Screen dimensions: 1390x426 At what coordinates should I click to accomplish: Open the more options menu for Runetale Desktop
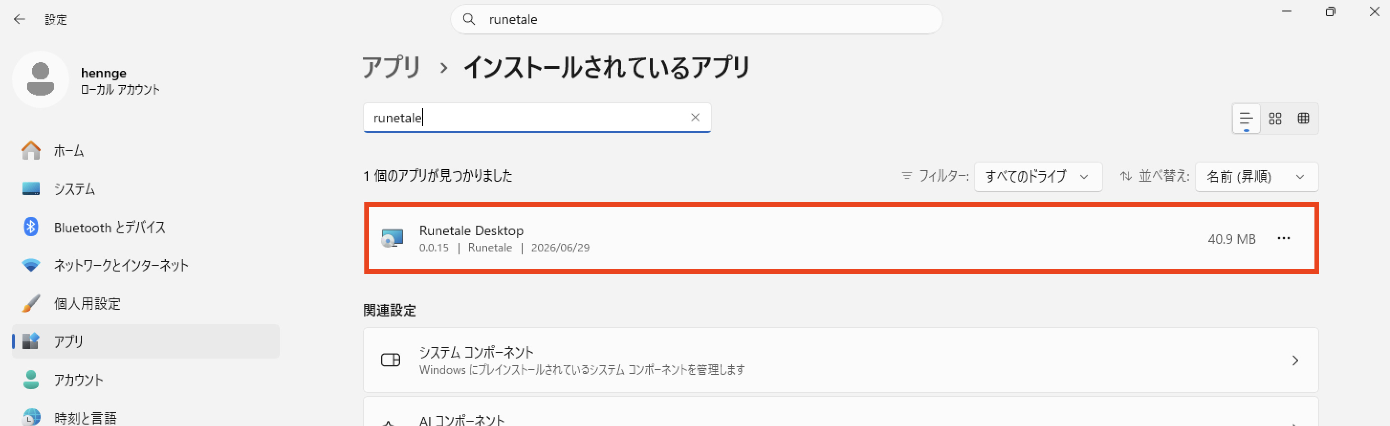(x=1284, y=239)
